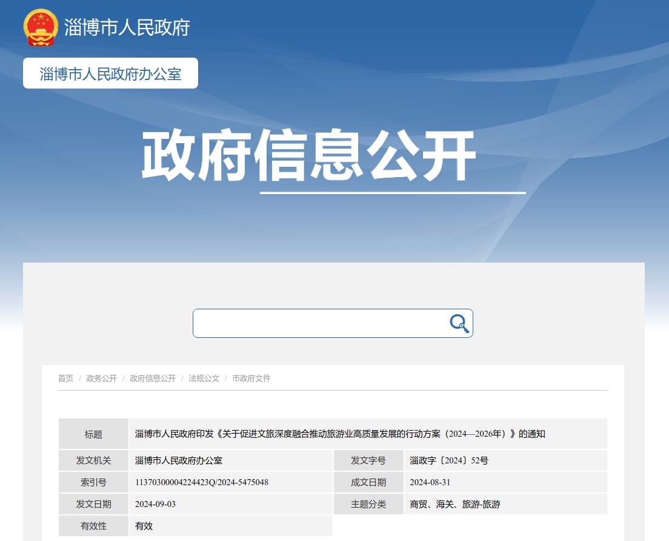Viewport: 669px width, 541px height.
Task: Go to 首页 breadcrumb link
Action: [65, 378]
